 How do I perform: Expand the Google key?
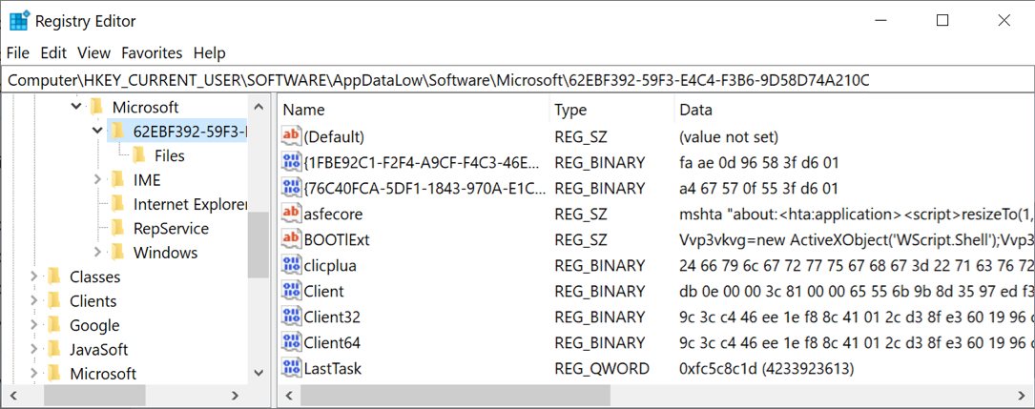[x=33, y=325]
